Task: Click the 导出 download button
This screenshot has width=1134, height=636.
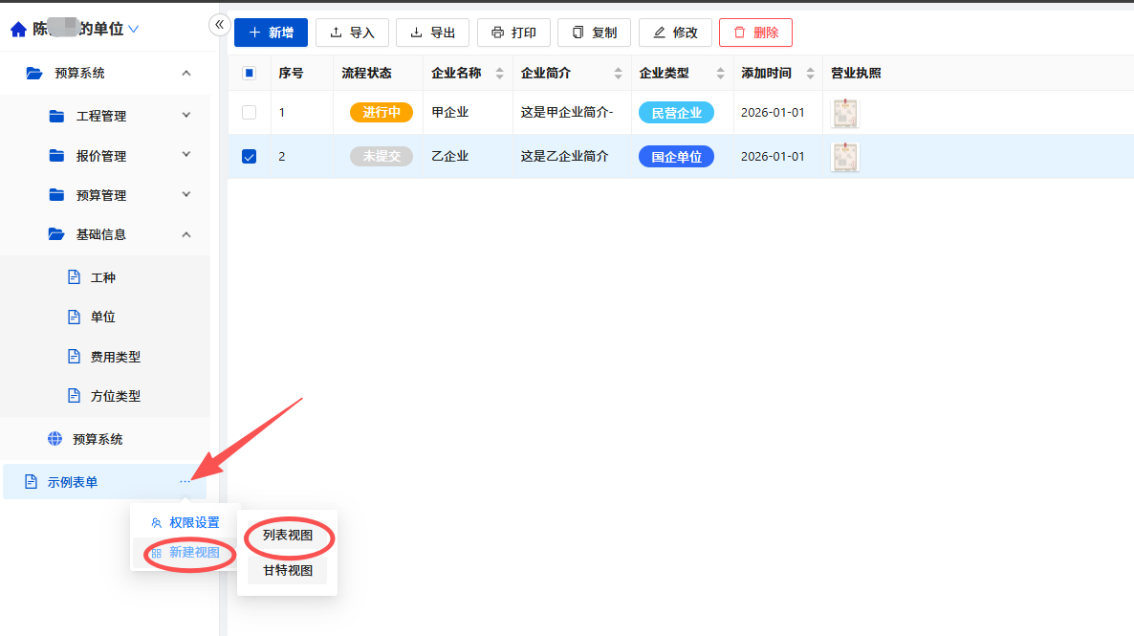Action: point(432,33)
